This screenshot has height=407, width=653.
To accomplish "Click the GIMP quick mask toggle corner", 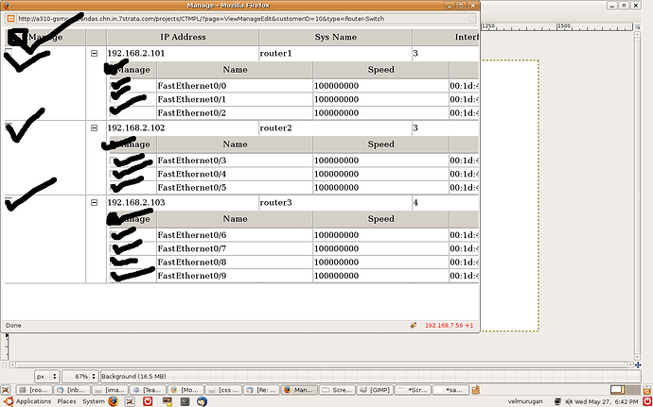I will click(5, 365).
